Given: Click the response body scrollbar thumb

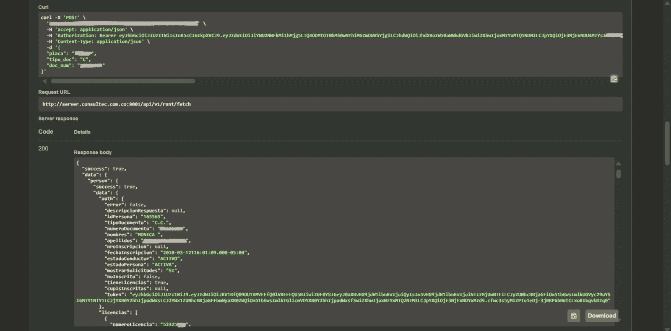Looking at the screenshot, I should pos(619,174).
